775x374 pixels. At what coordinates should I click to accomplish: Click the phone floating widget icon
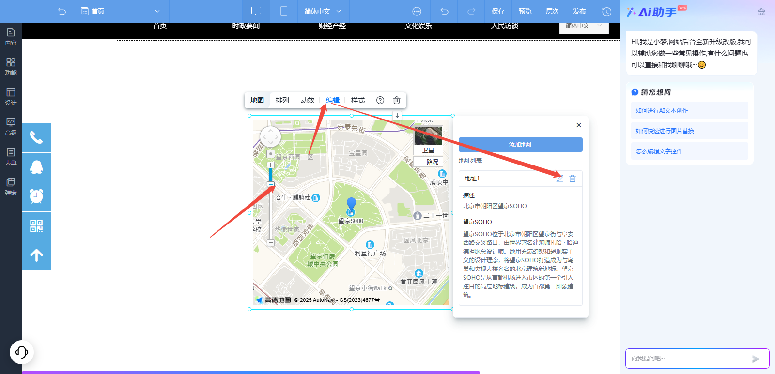point(36,138)
